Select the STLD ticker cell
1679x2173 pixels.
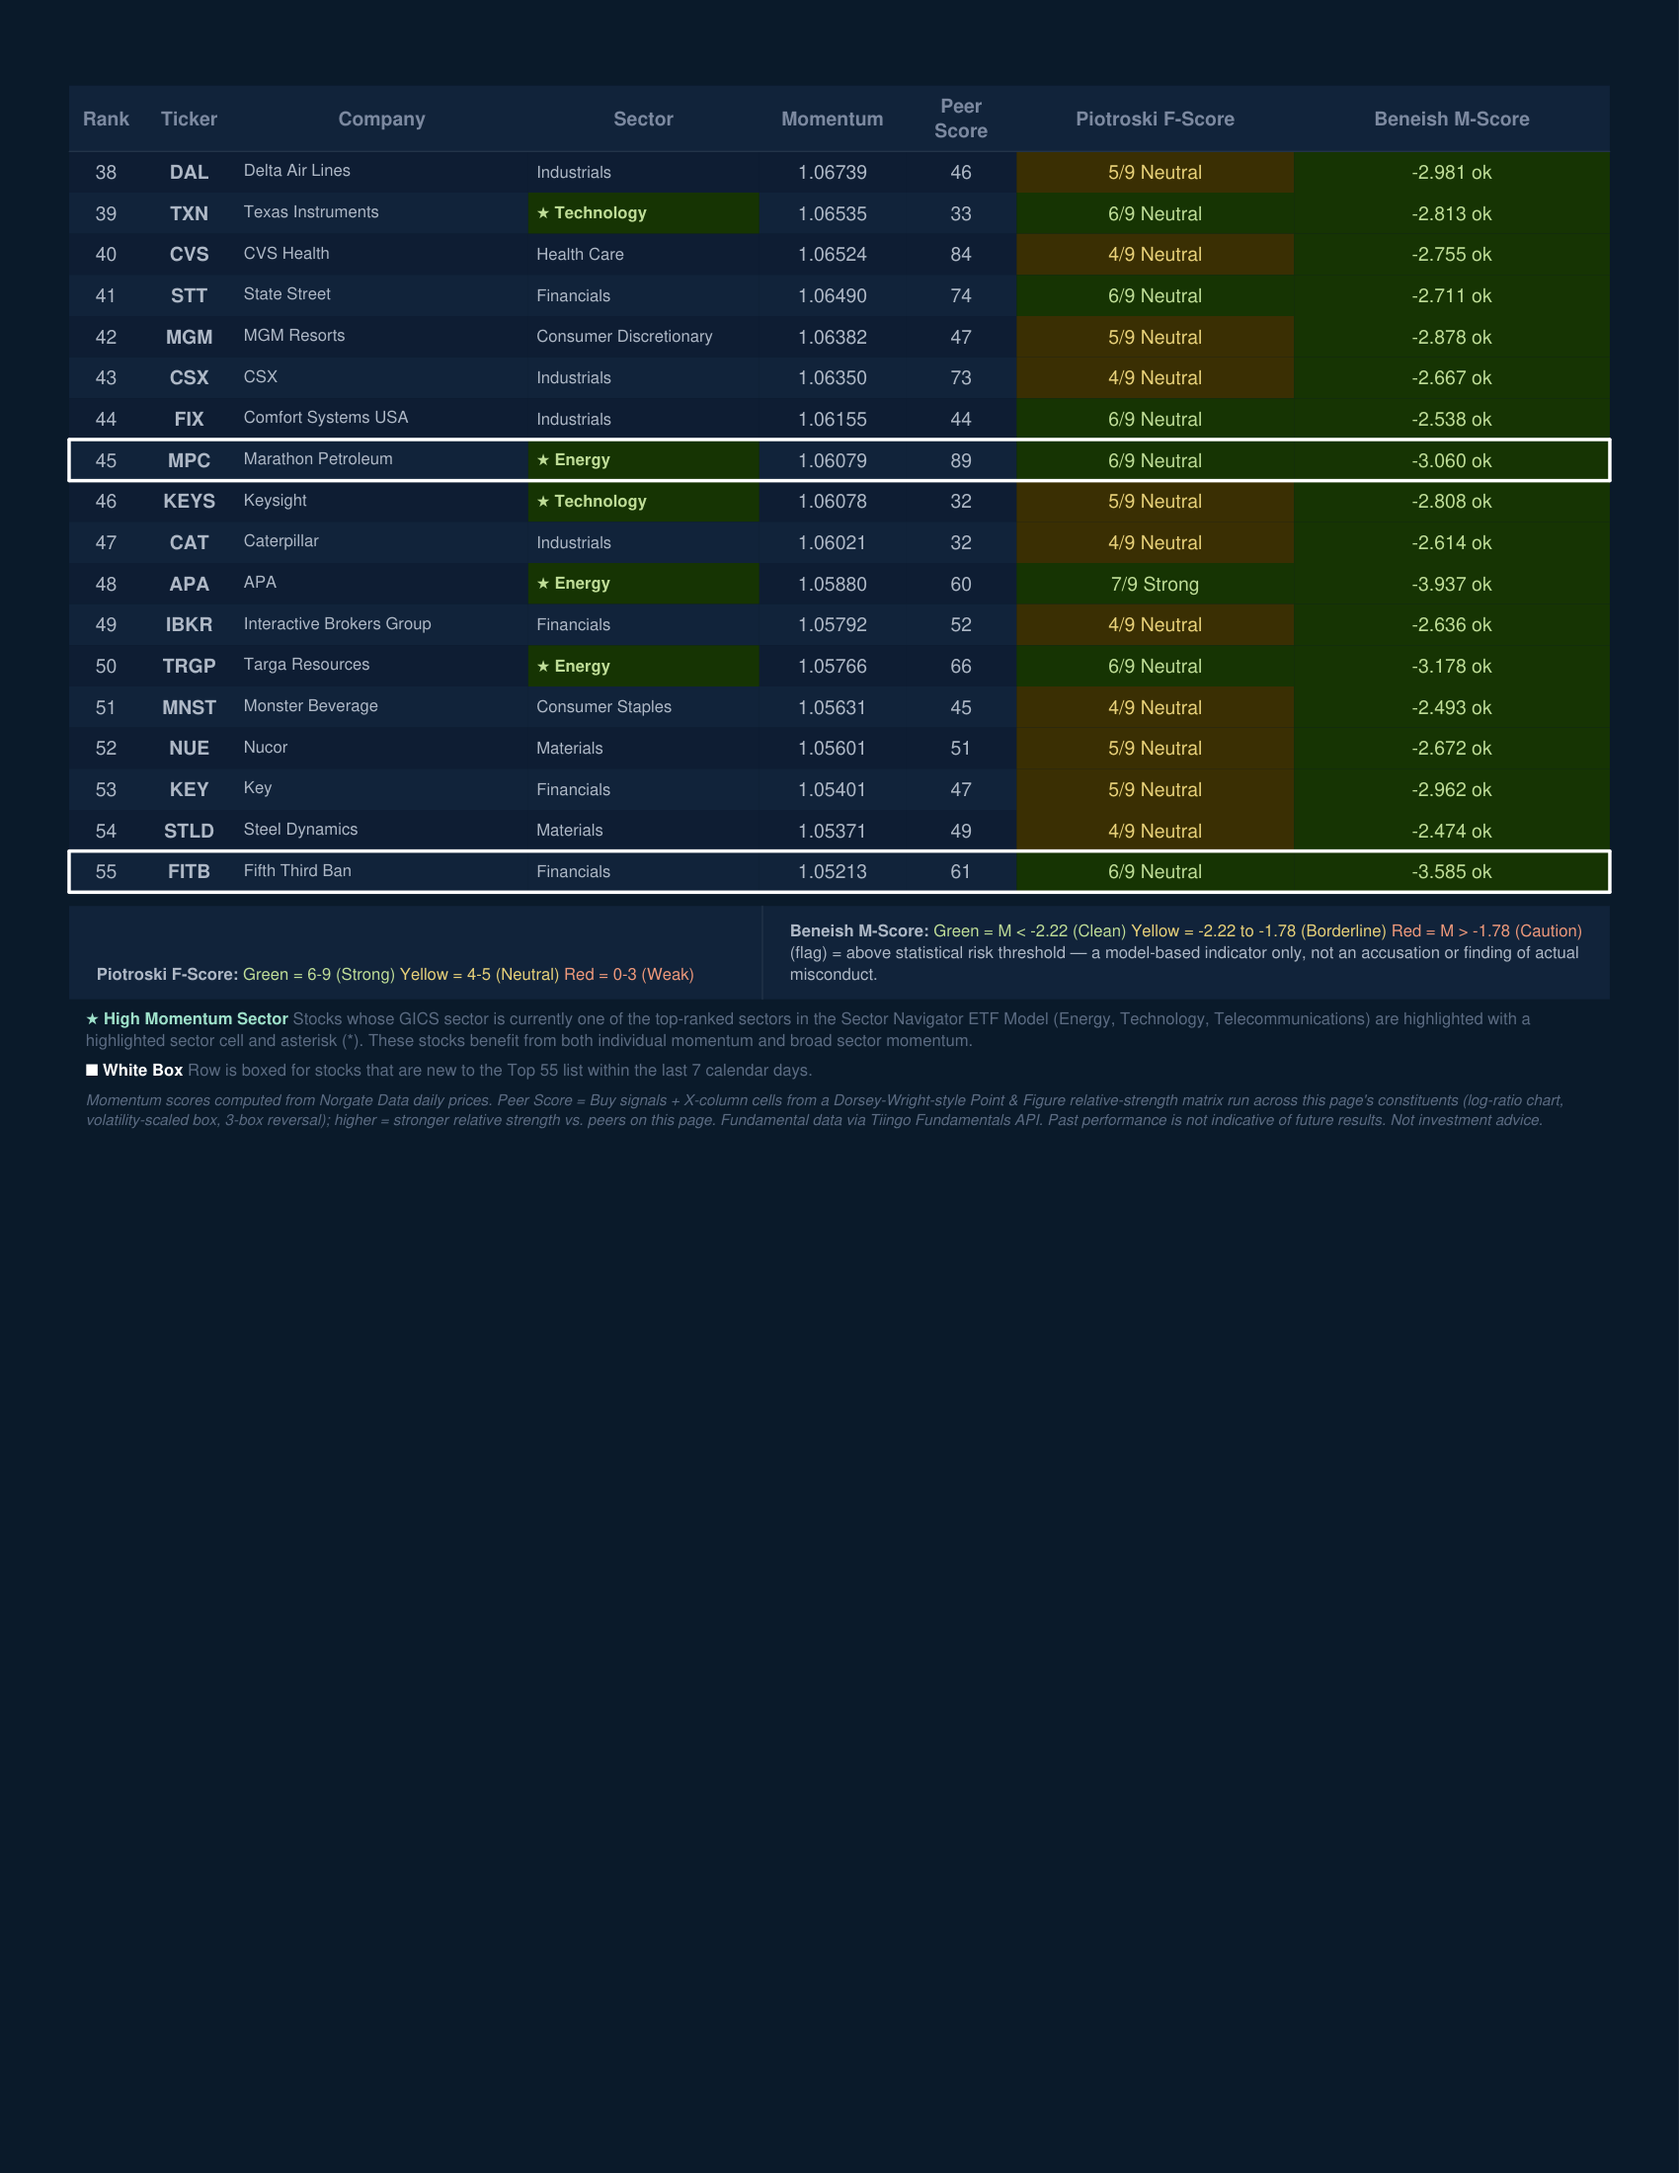189,831
